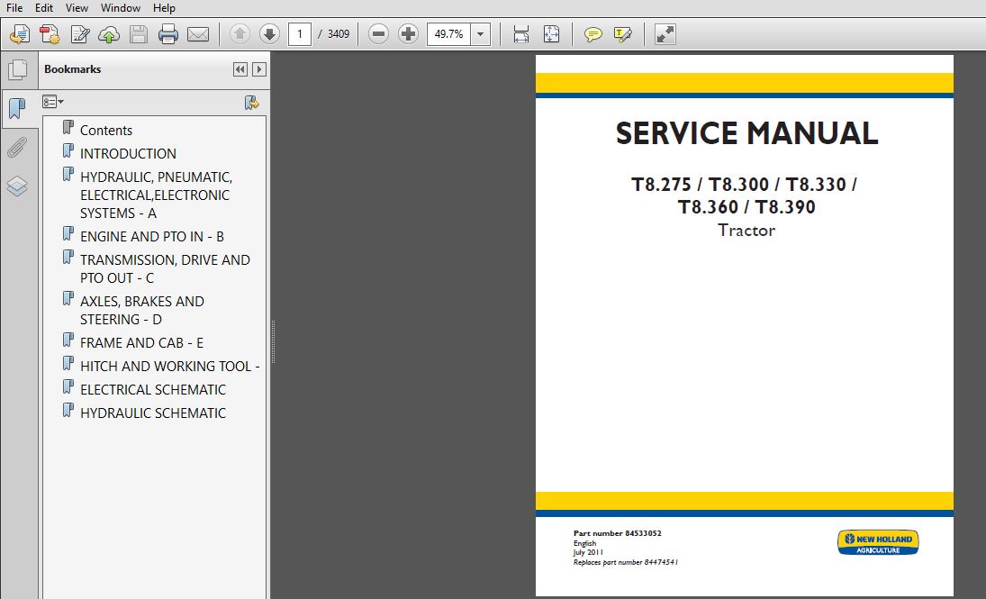986x599 pixels.
Task: Open the File menu
Action: [x=14, y=7]
